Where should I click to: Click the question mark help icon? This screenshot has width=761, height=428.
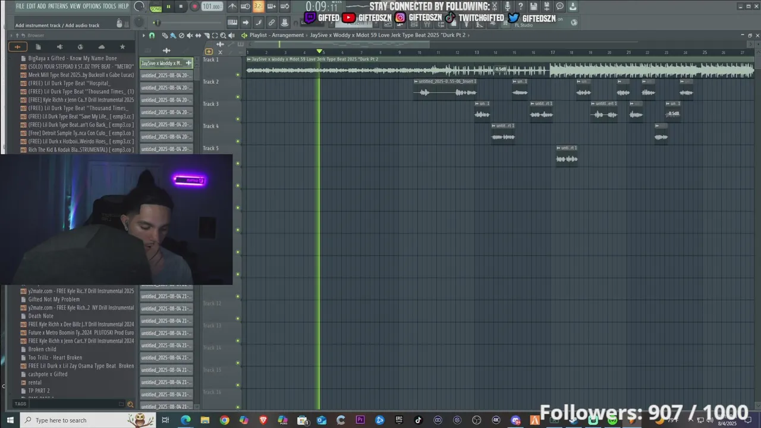coord(521,7)
